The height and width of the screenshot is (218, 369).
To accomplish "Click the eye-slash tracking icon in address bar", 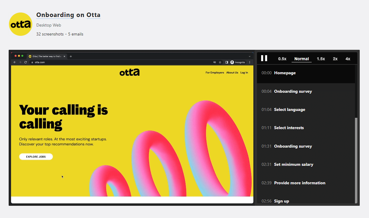I will pos(215,62).
